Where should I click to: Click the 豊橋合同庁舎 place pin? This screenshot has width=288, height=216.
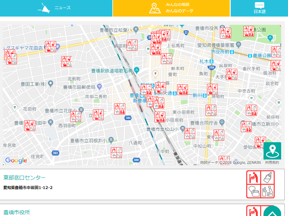click(222, 123)
